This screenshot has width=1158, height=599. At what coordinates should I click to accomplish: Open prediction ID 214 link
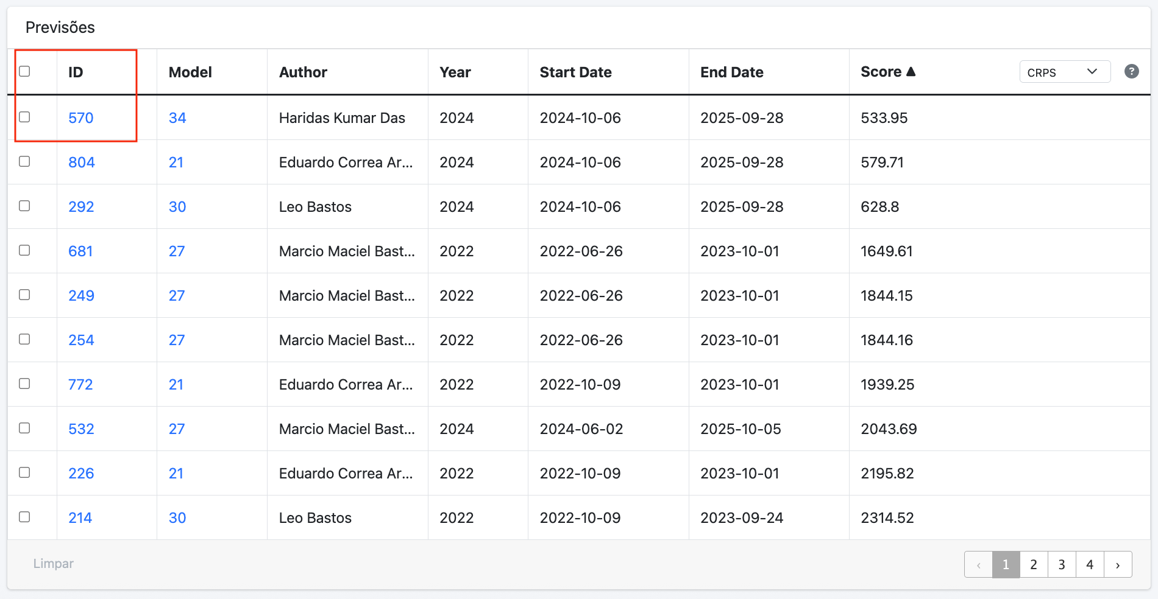pyautogui.click(x=80, y=518)
